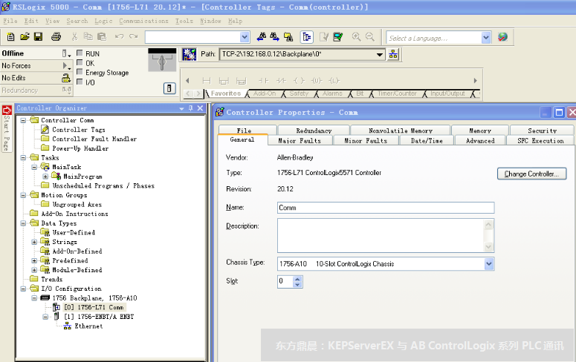The image size is (576, 362).
Task: Click the Change Controller button
Action: [531, 174]
